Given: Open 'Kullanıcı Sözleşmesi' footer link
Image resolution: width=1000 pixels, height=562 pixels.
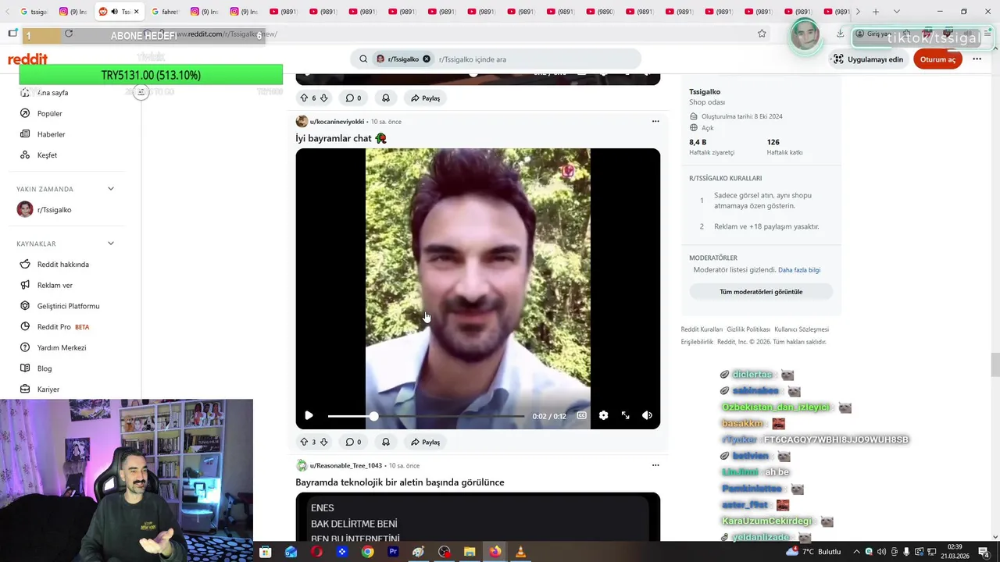Looking at the screenshot, I should click(802, 329).
